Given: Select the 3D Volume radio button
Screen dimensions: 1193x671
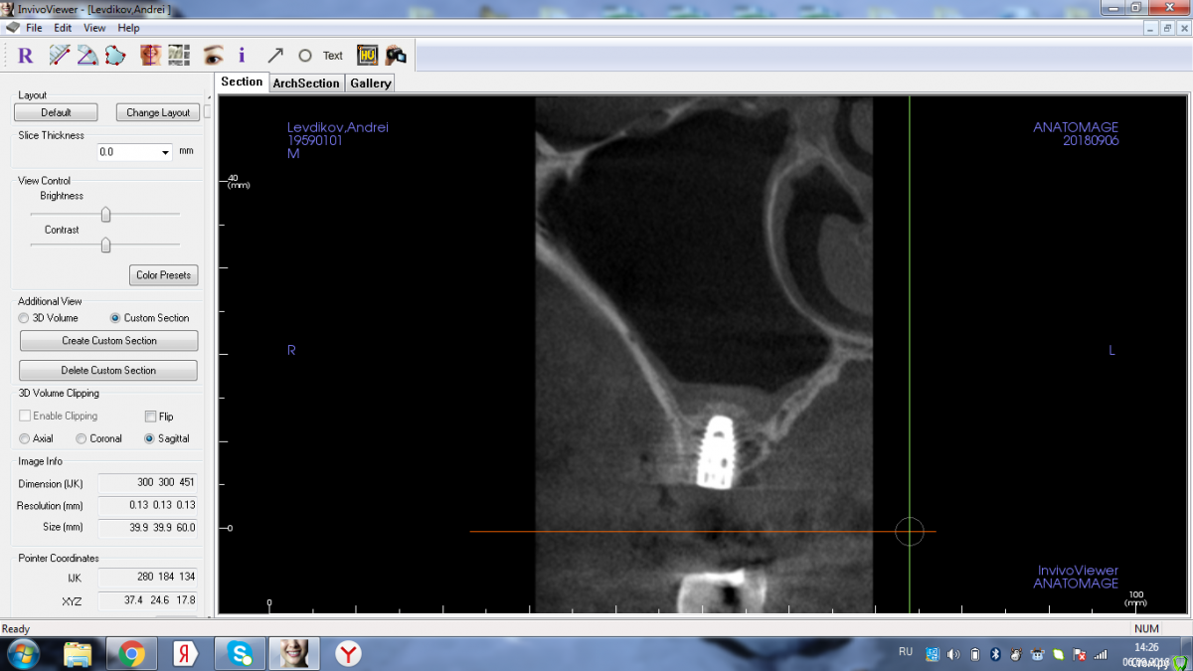Looking at the screenshot, I should (x=25, y=318).
